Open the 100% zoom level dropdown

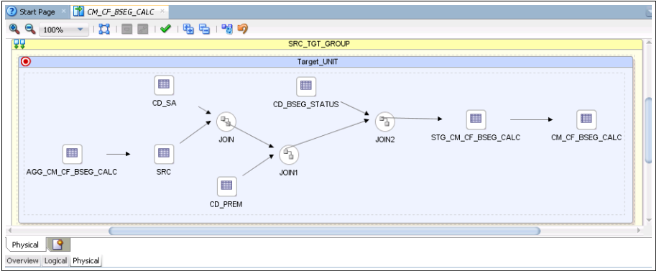pos(64,30)
